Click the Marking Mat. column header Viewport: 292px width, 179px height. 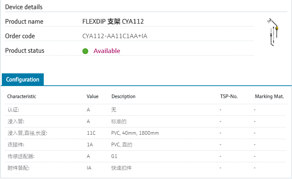coord(269,97)
